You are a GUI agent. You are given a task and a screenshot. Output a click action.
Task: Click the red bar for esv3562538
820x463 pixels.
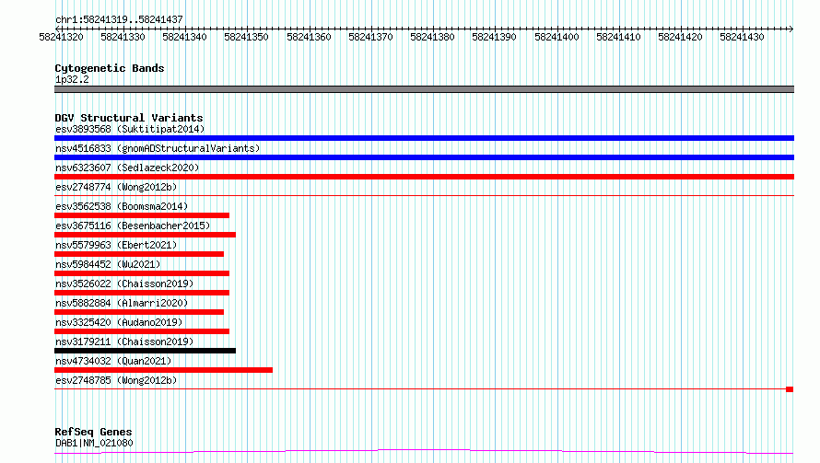point(142,215)
